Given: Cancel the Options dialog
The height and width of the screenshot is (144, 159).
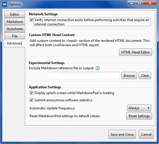Looking at the screenshot, I should coord(146,134).
